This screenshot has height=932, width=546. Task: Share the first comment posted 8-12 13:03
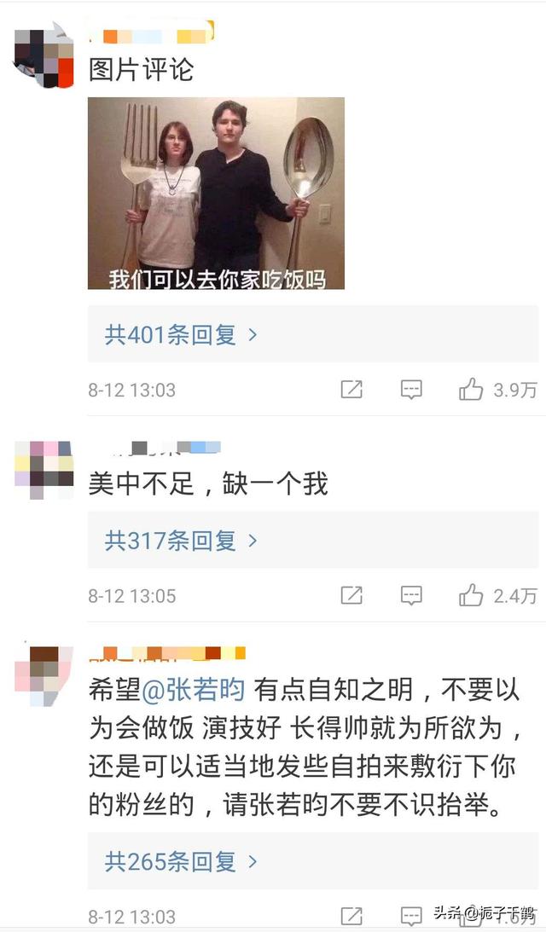tap(351, 390)
